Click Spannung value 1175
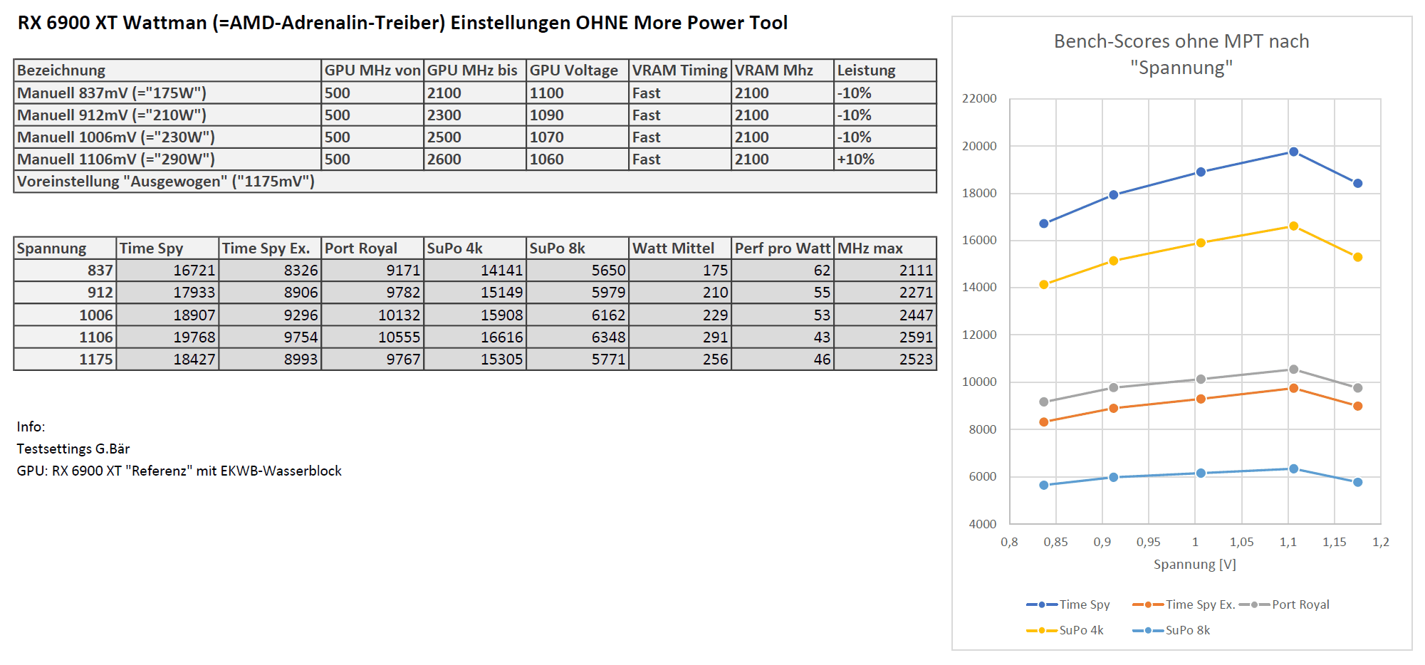 coord(65,359)
